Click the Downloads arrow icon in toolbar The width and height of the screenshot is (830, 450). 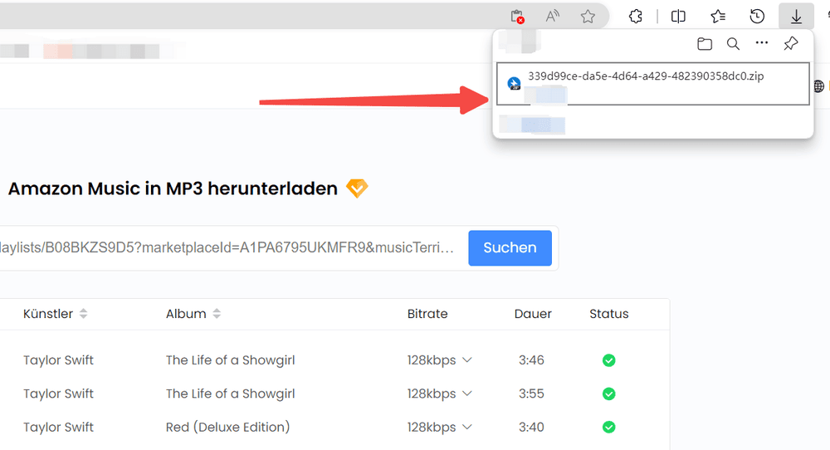point(796,17)
